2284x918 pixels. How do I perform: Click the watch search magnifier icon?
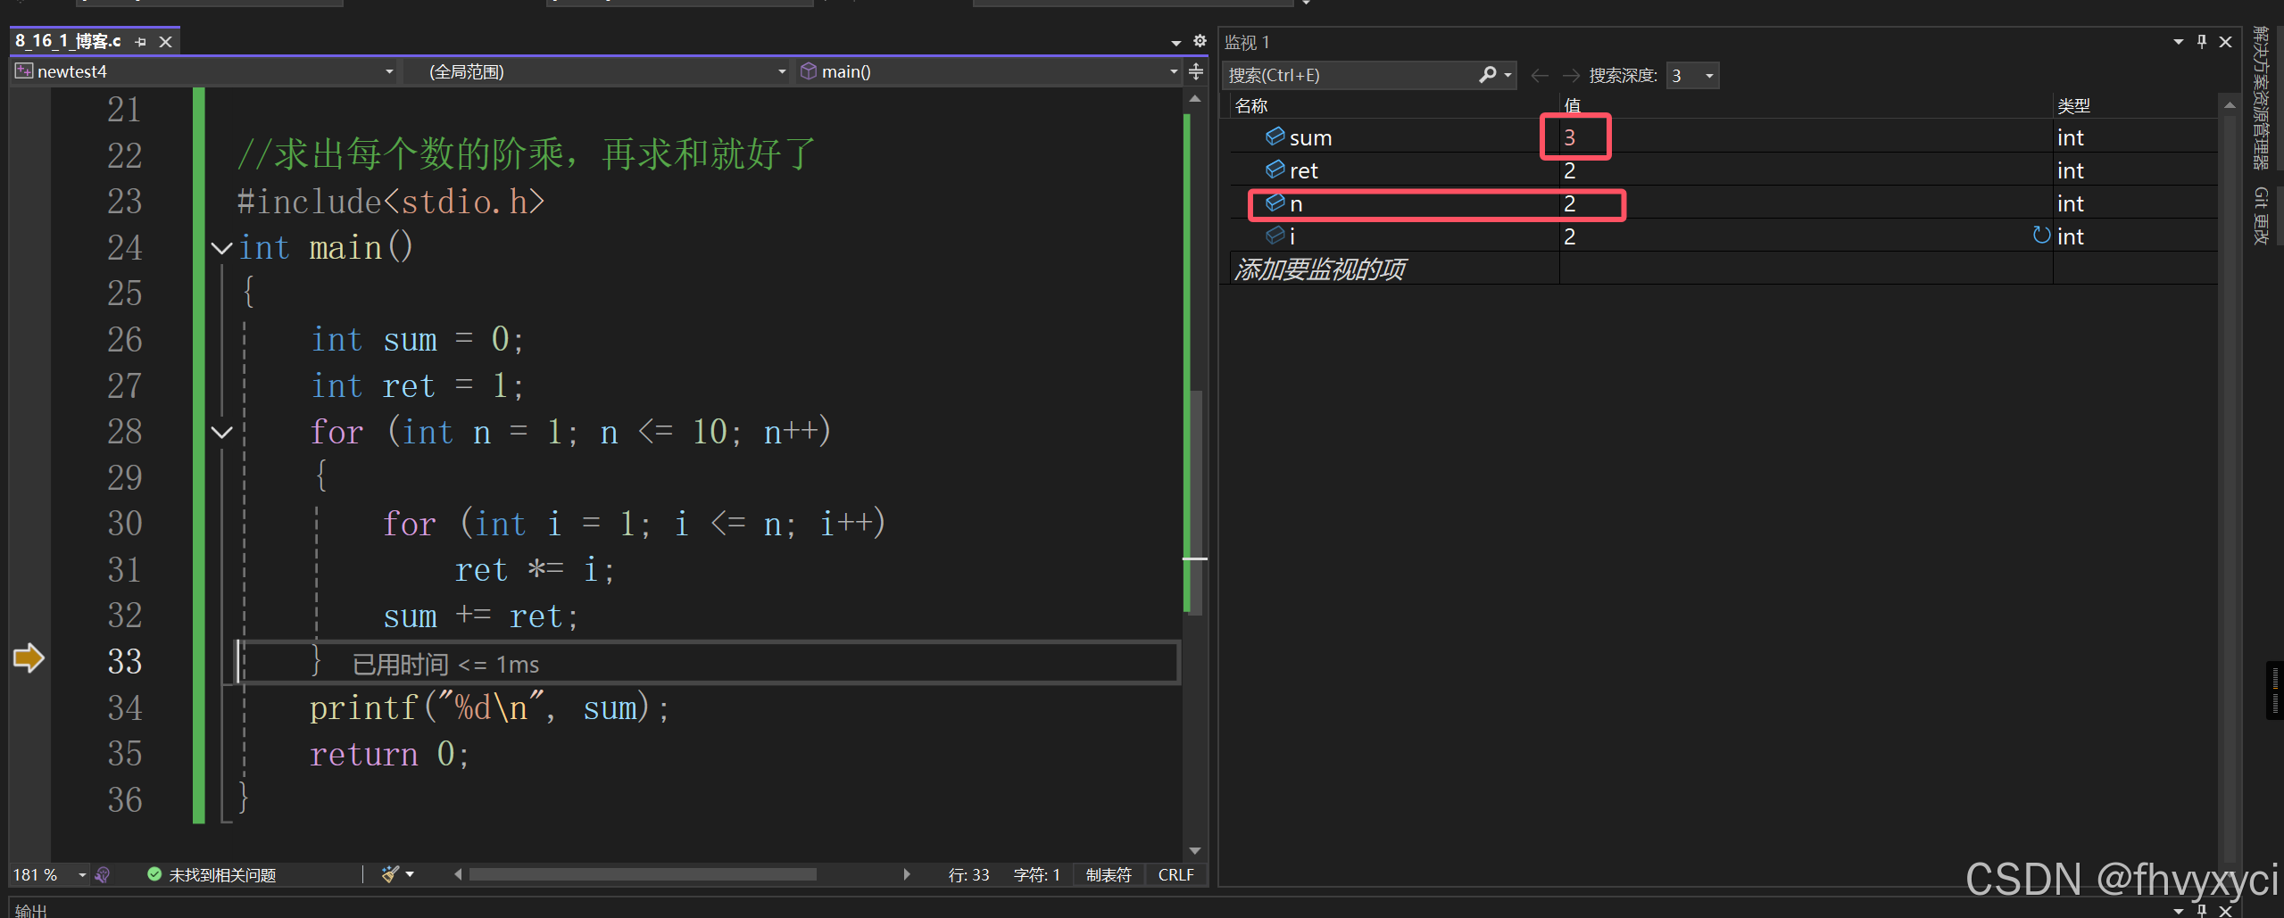coord(1486,75)
